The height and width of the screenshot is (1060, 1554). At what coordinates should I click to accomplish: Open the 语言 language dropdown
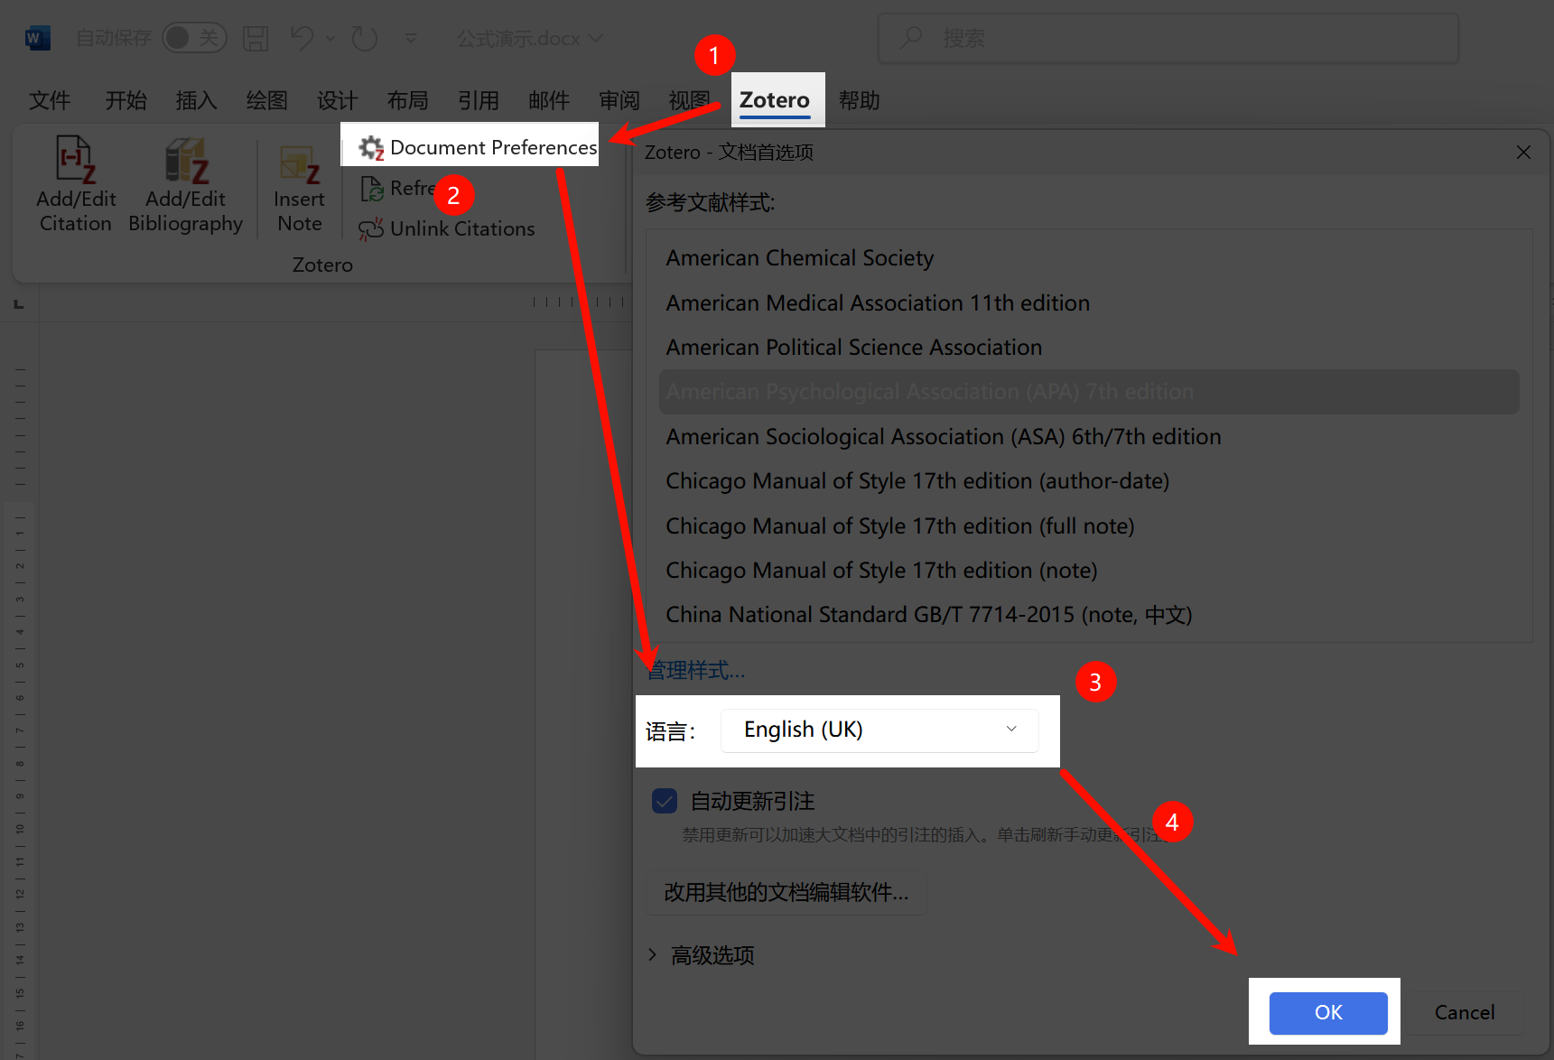(x=879, y=730)
